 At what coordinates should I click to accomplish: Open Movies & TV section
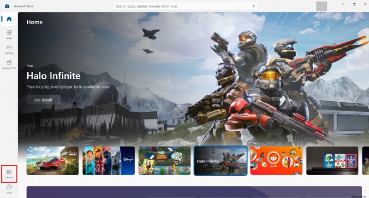[9, 64]
